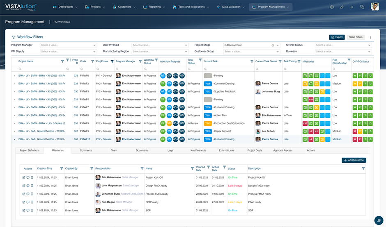Click the Creation Time filter icon in milestones table
Viewport: 386px width, 227px height.
coord(62,168)
